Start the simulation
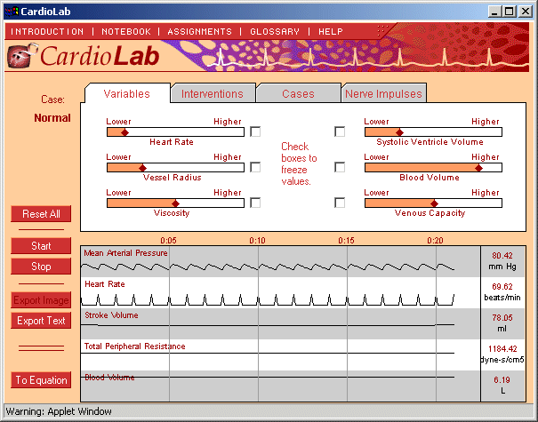538x422 pixels. pos(41,246)
